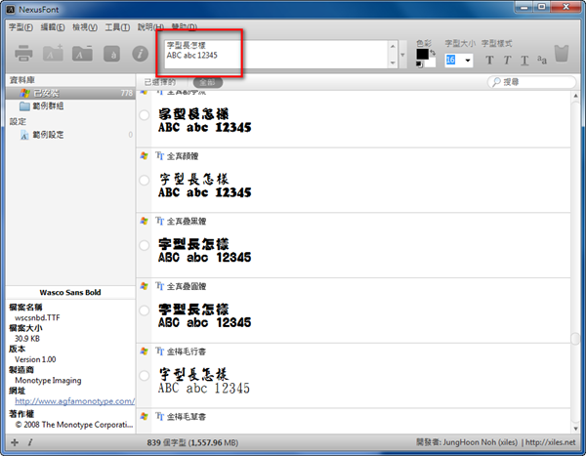The image size is (586, 456).
Task: Click the font list scroll down arrow
Action: tap(575, 429)
